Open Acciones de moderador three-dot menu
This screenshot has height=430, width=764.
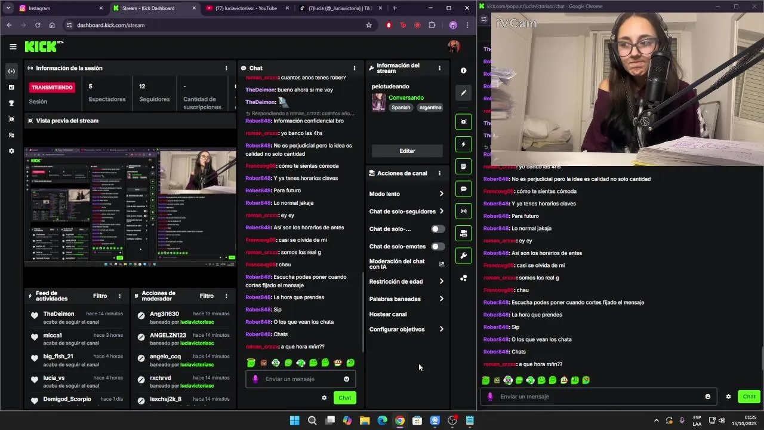pos(226,296)
